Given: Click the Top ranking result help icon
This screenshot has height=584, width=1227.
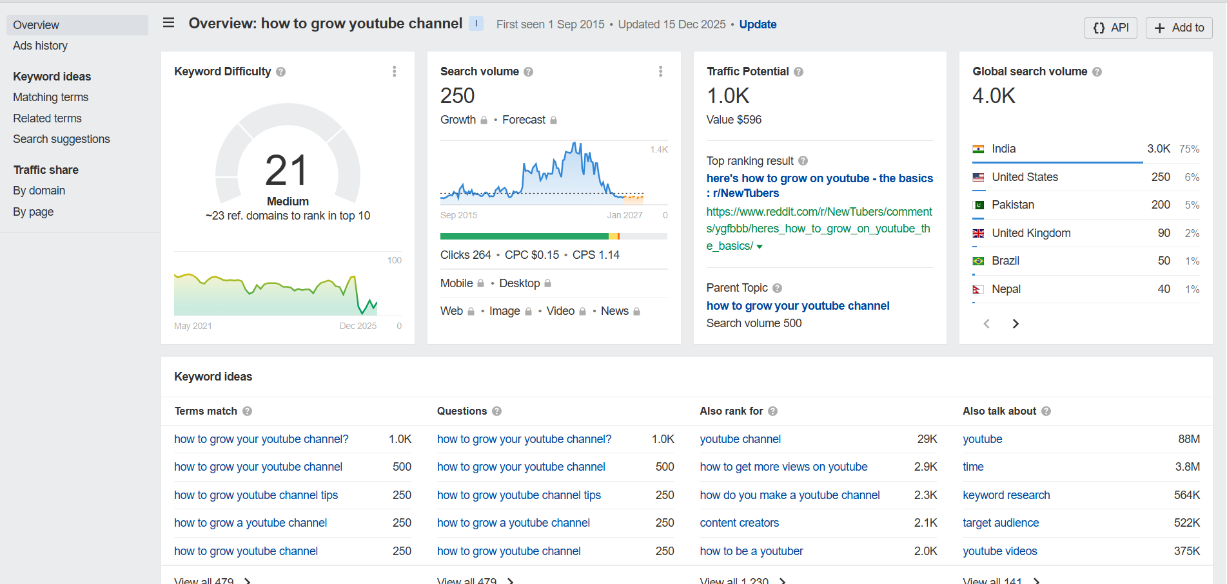Looking at the screenshot, I should [803, 161].
